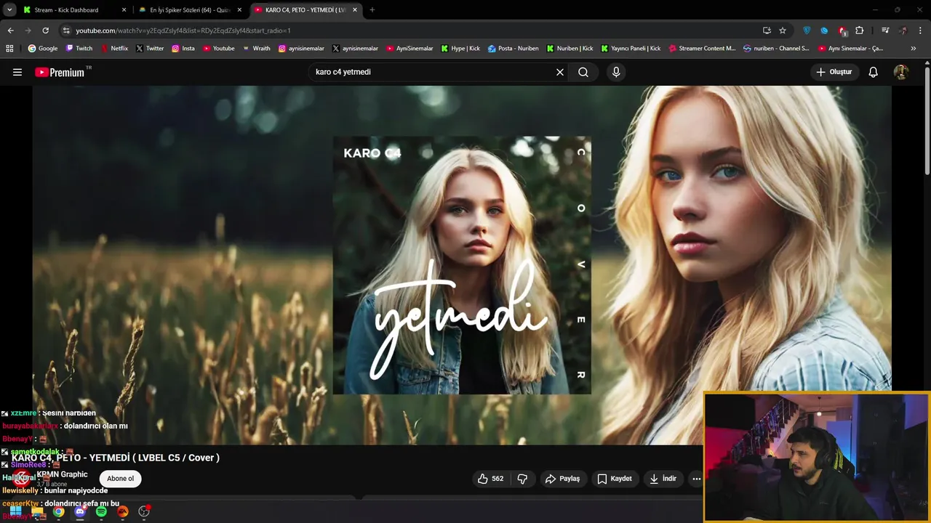Open Chrome tab search dropdown

click(x=9, y=10)
